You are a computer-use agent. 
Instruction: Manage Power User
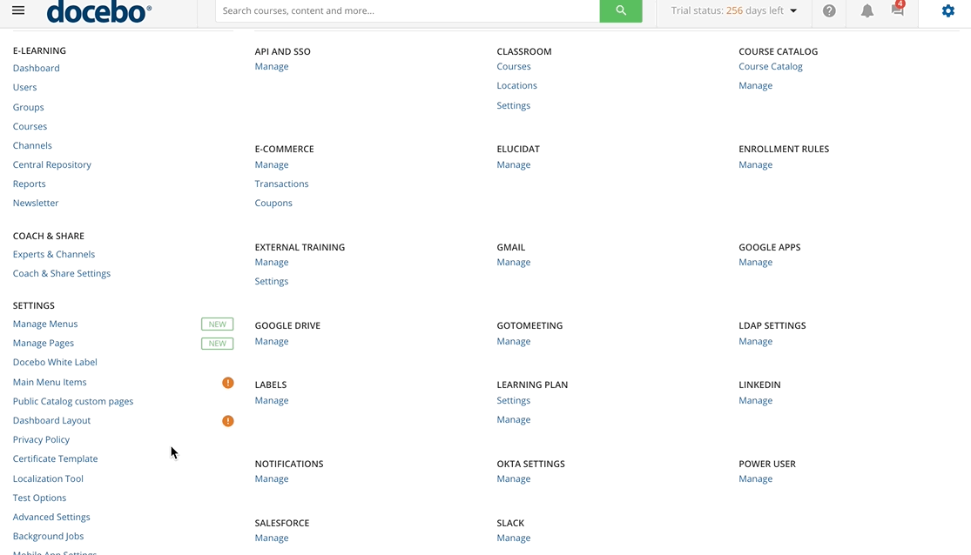coord(756,479)
